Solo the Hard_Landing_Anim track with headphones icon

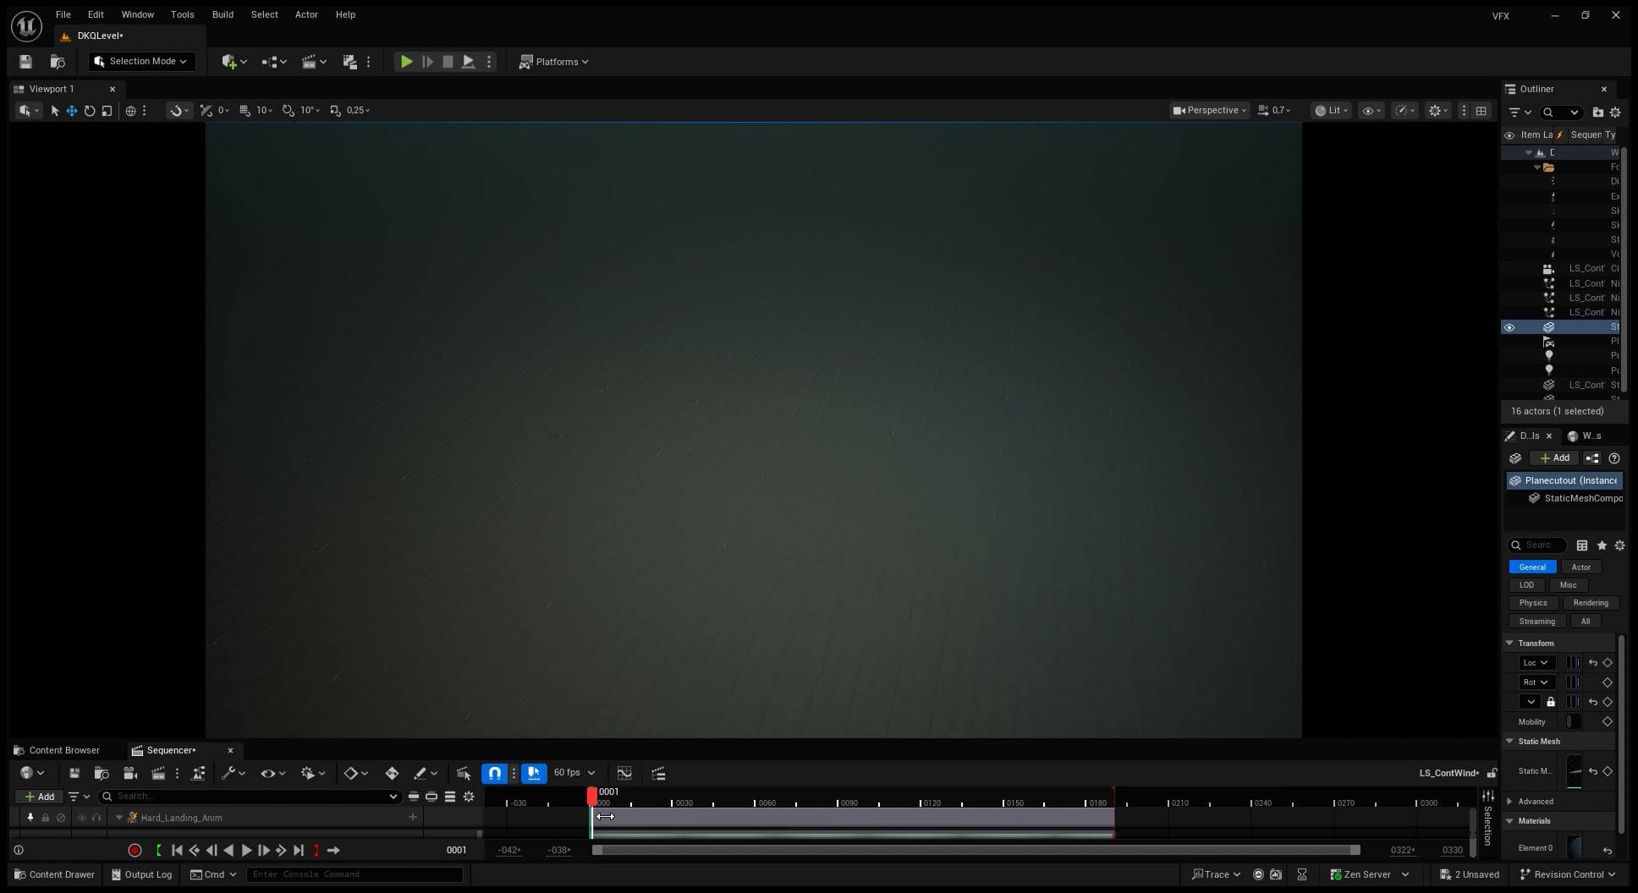pyautogui.click(x=96, y=818)
